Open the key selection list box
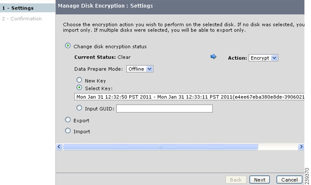Image resolution: width=311 pixels, height=185 pixels. (189, 97)
